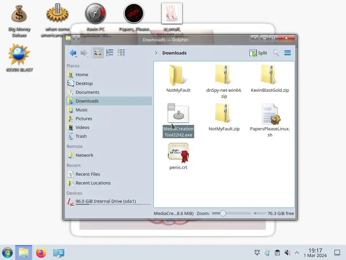This screenshot has width=346, height=260.
Task: Open Network under Remote
Action: click(109, 155)
